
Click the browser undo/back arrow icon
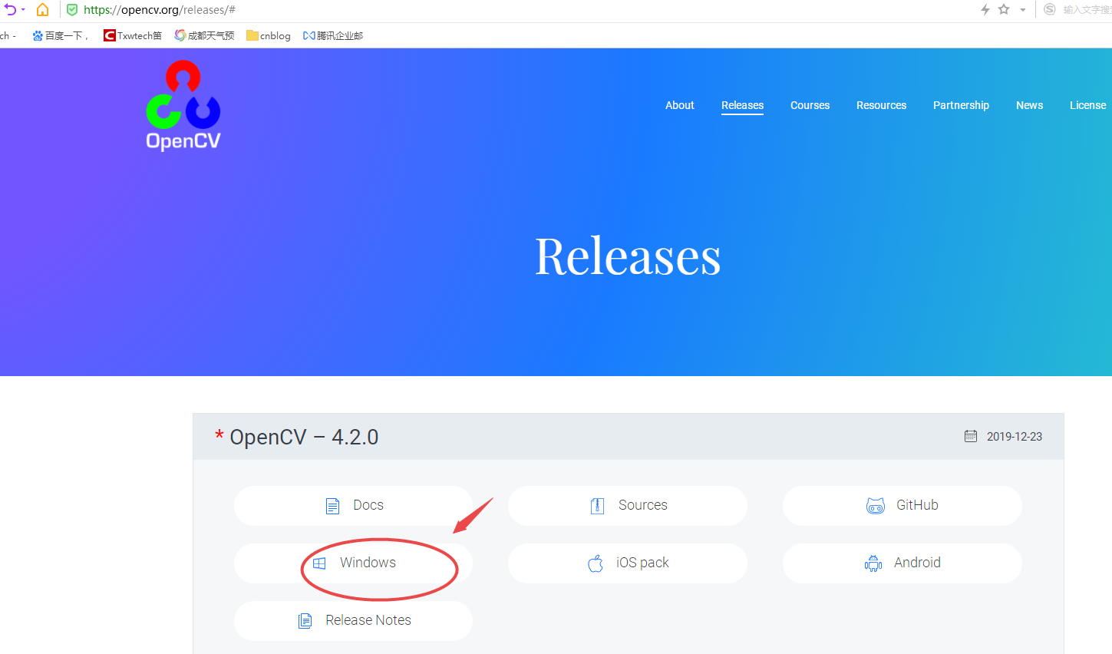[10, 10]
